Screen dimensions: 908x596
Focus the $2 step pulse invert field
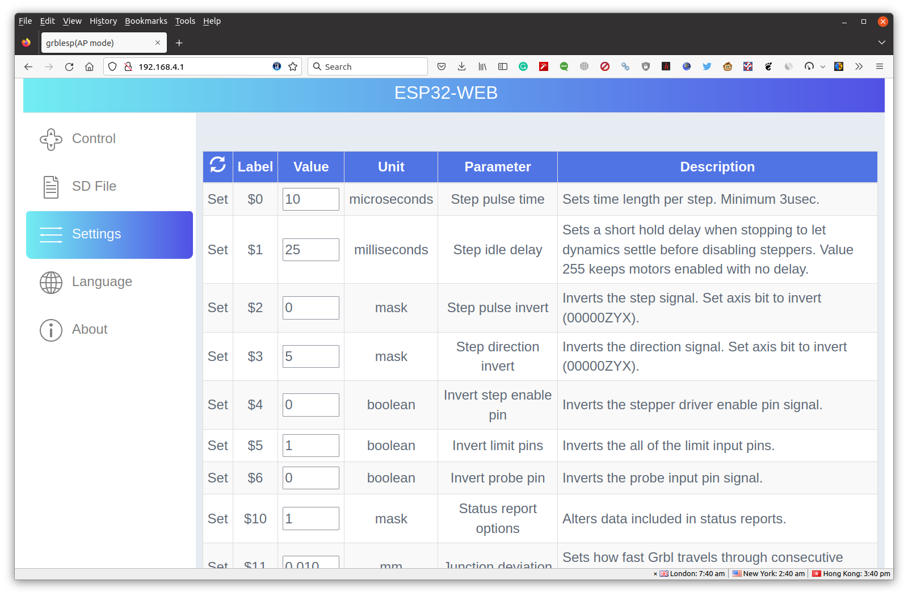(x=311, y=308)
